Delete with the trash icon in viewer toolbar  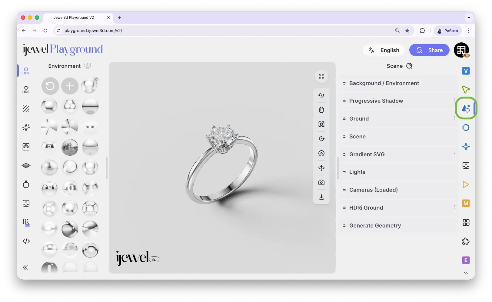click(x=321, y=110)
